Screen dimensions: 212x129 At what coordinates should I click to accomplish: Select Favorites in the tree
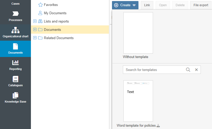(x=51, y=5)
